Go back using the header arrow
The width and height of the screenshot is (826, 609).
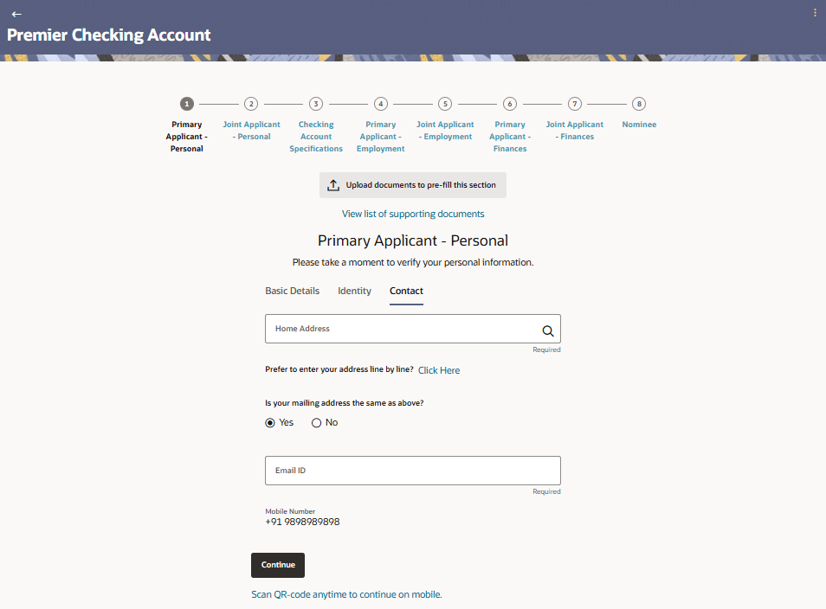[x=16, y=14]
